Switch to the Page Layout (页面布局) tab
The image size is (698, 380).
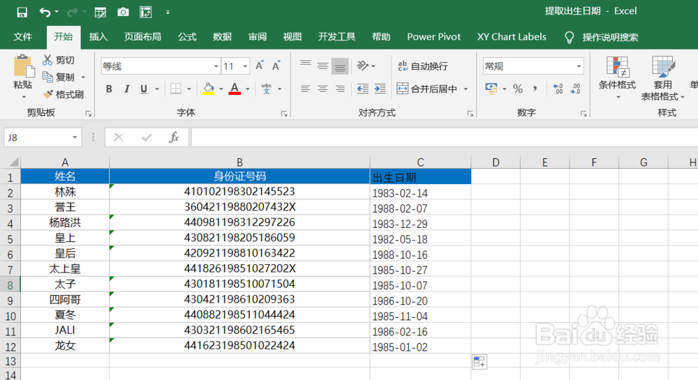click(x=142, y=37)
